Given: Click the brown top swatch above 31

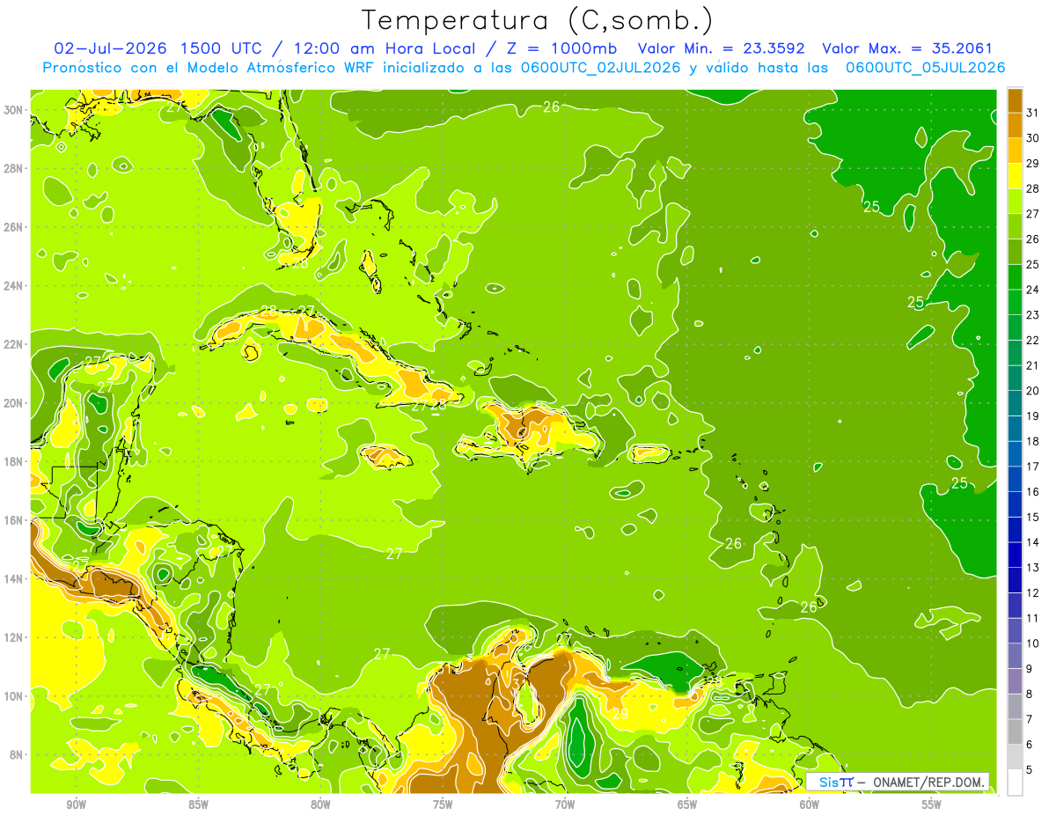Looking at the screenshot, I should (x=1015, y=101).
